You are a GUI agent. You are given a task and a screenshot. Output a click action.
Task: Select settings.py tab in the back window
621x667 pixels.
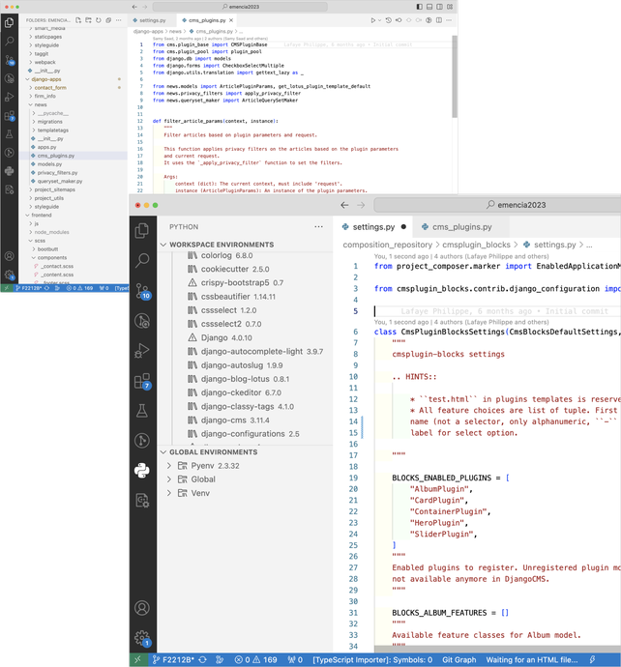(152, 19)
